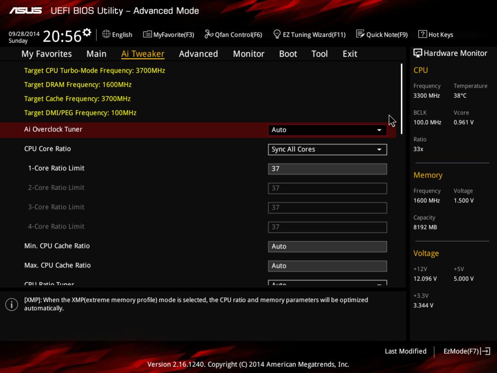Open the Monitor tab
This screenshot has width=497, height=373.
pos(249,54)
